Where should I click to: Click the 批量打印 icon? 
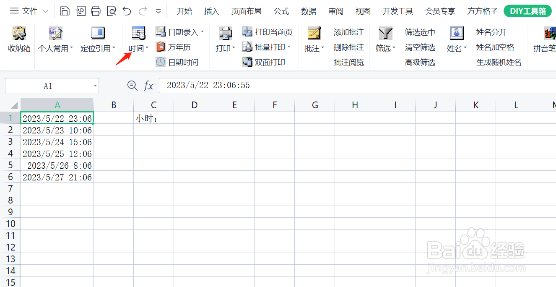[247, 47]
